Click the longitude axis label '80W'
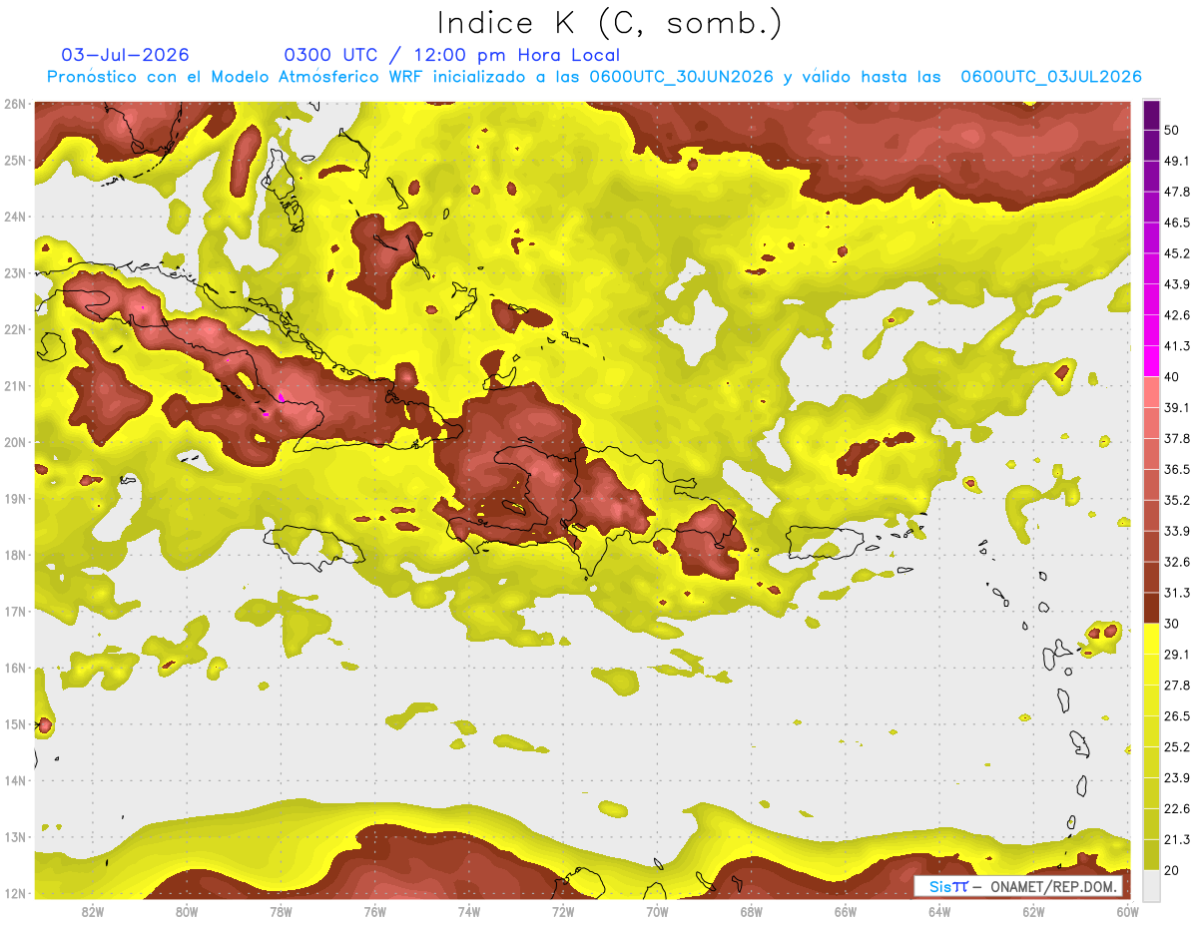 click(187, 912)
